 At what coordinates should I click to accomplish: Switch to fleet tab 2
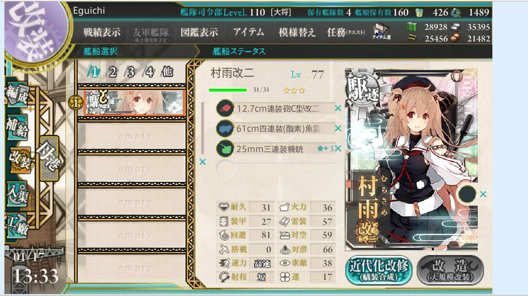(112, 72)
